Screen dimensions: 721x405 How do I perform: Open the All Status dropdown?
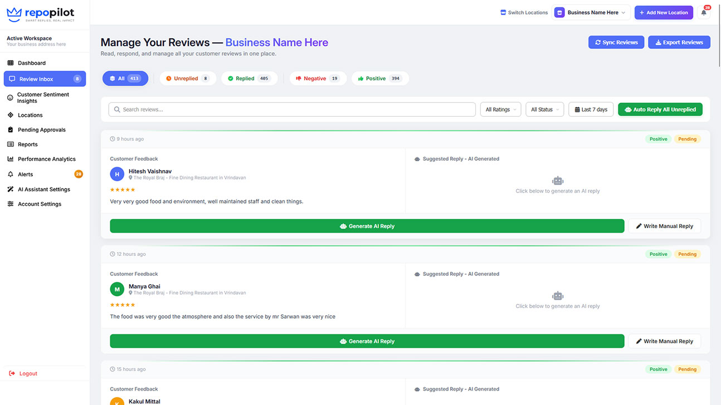pyautogui.click(x=545, y=110)
